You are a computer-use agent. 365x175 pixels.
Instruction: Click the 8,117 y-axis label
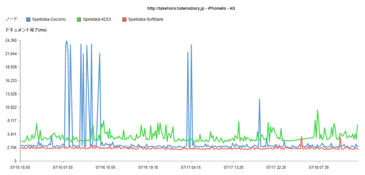[x=12, y=121]
